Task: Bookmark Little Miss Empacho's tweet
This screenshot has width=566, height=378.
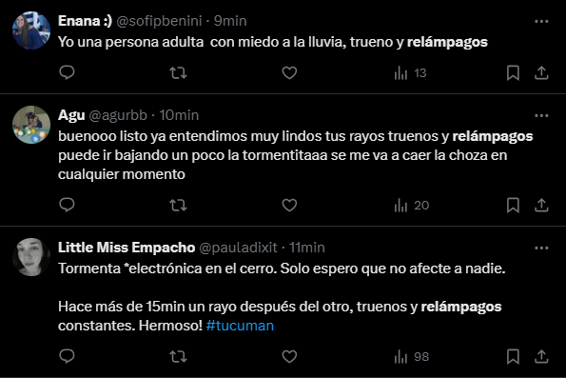Action: click(513, 357)
